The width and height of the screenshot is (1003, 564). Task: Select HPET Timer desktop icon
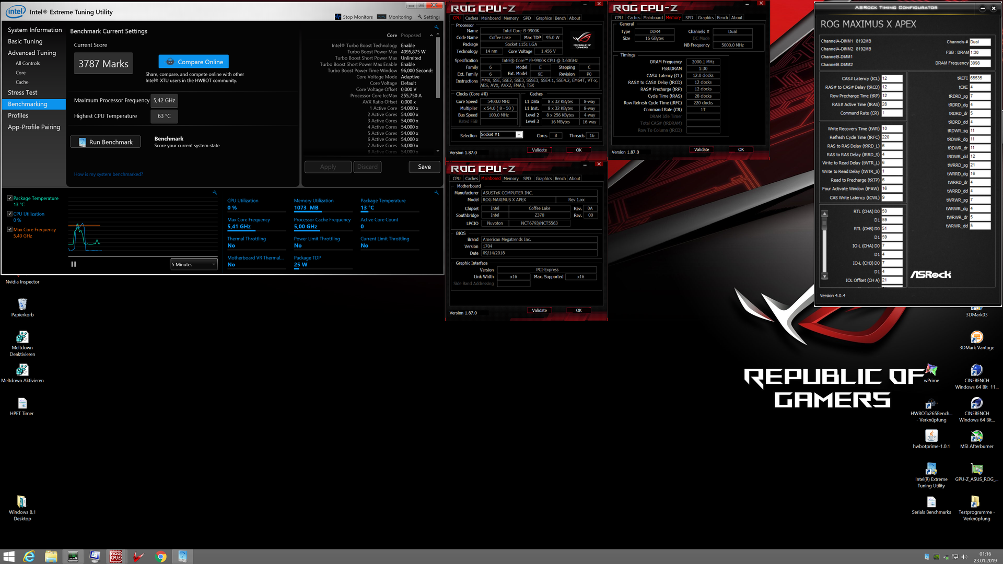click(22, 406)
